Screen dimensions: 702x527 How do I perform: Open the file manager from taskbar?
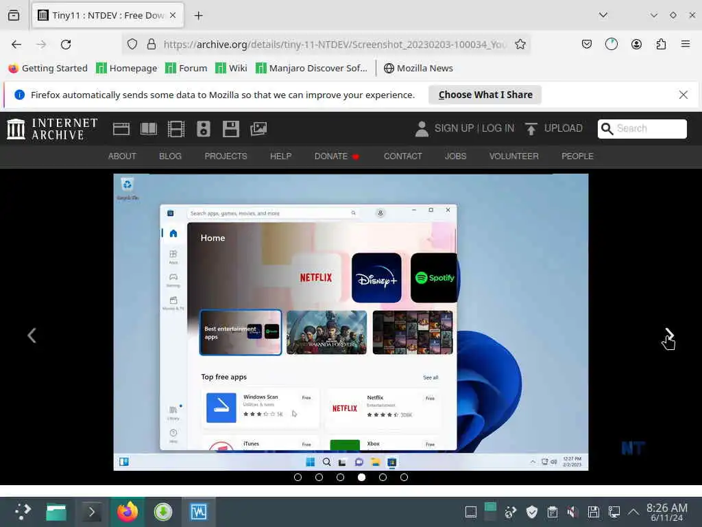pyautogui.click(x=56, y=512)
